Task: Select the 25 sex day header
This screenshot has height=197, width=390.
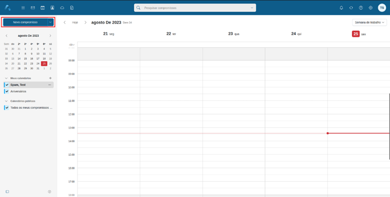Action: pyautogui.click(x=359, y=34)
